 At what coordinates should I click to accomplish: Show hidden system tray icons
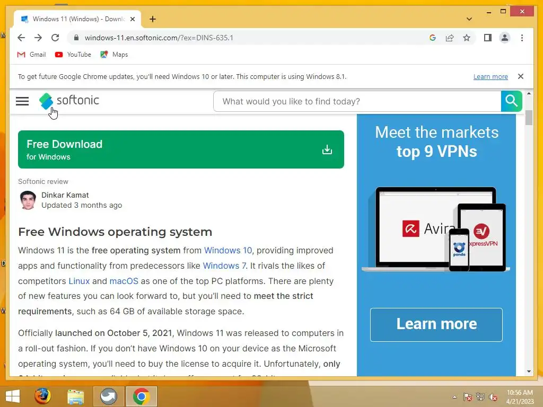(x=454, y=397)
